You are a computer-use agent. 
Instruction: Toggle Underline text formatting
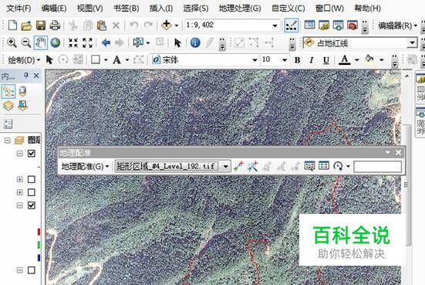pos(326,60)
